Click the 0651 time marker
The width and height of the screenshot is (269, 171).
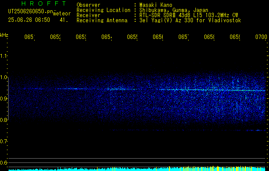pos(30,37)
